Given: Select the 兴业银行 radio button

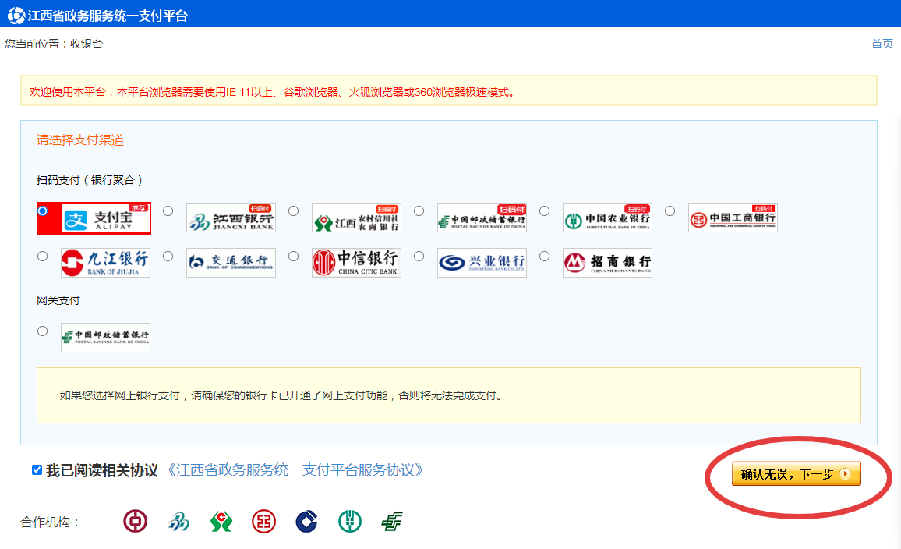Looking at the screenshot, I should click(x=419, y=257).
